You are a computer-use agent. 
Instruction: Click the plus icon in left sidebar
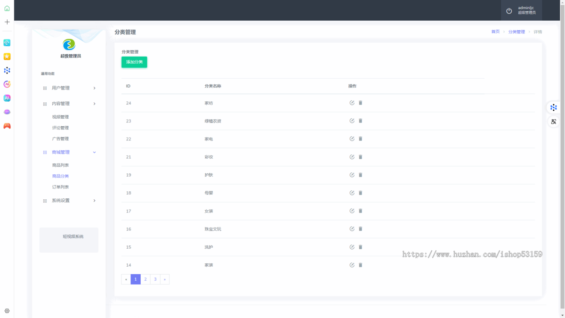pyautogui.click(x=7, y=22)
